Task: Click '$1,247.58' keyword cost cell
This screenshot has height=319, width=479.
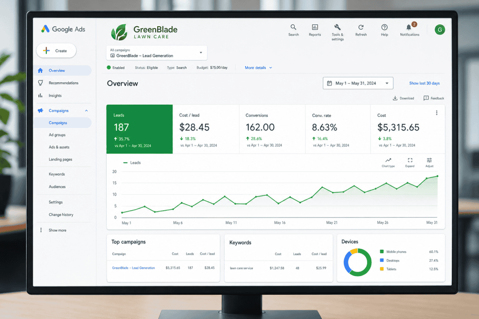Action: [277, 268]
